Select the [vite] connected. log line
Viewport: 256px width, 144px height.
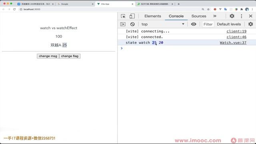(x=187, y=37)
